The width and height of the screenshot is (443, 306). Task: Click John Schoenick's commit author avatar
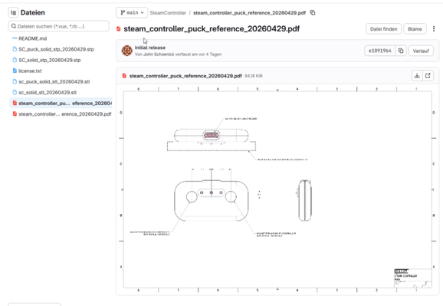coord(127,51)
